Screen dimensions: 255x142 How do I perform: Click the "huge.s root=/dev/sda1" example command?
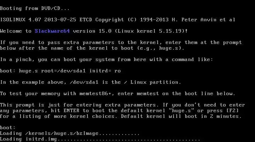tap(52, 71)
